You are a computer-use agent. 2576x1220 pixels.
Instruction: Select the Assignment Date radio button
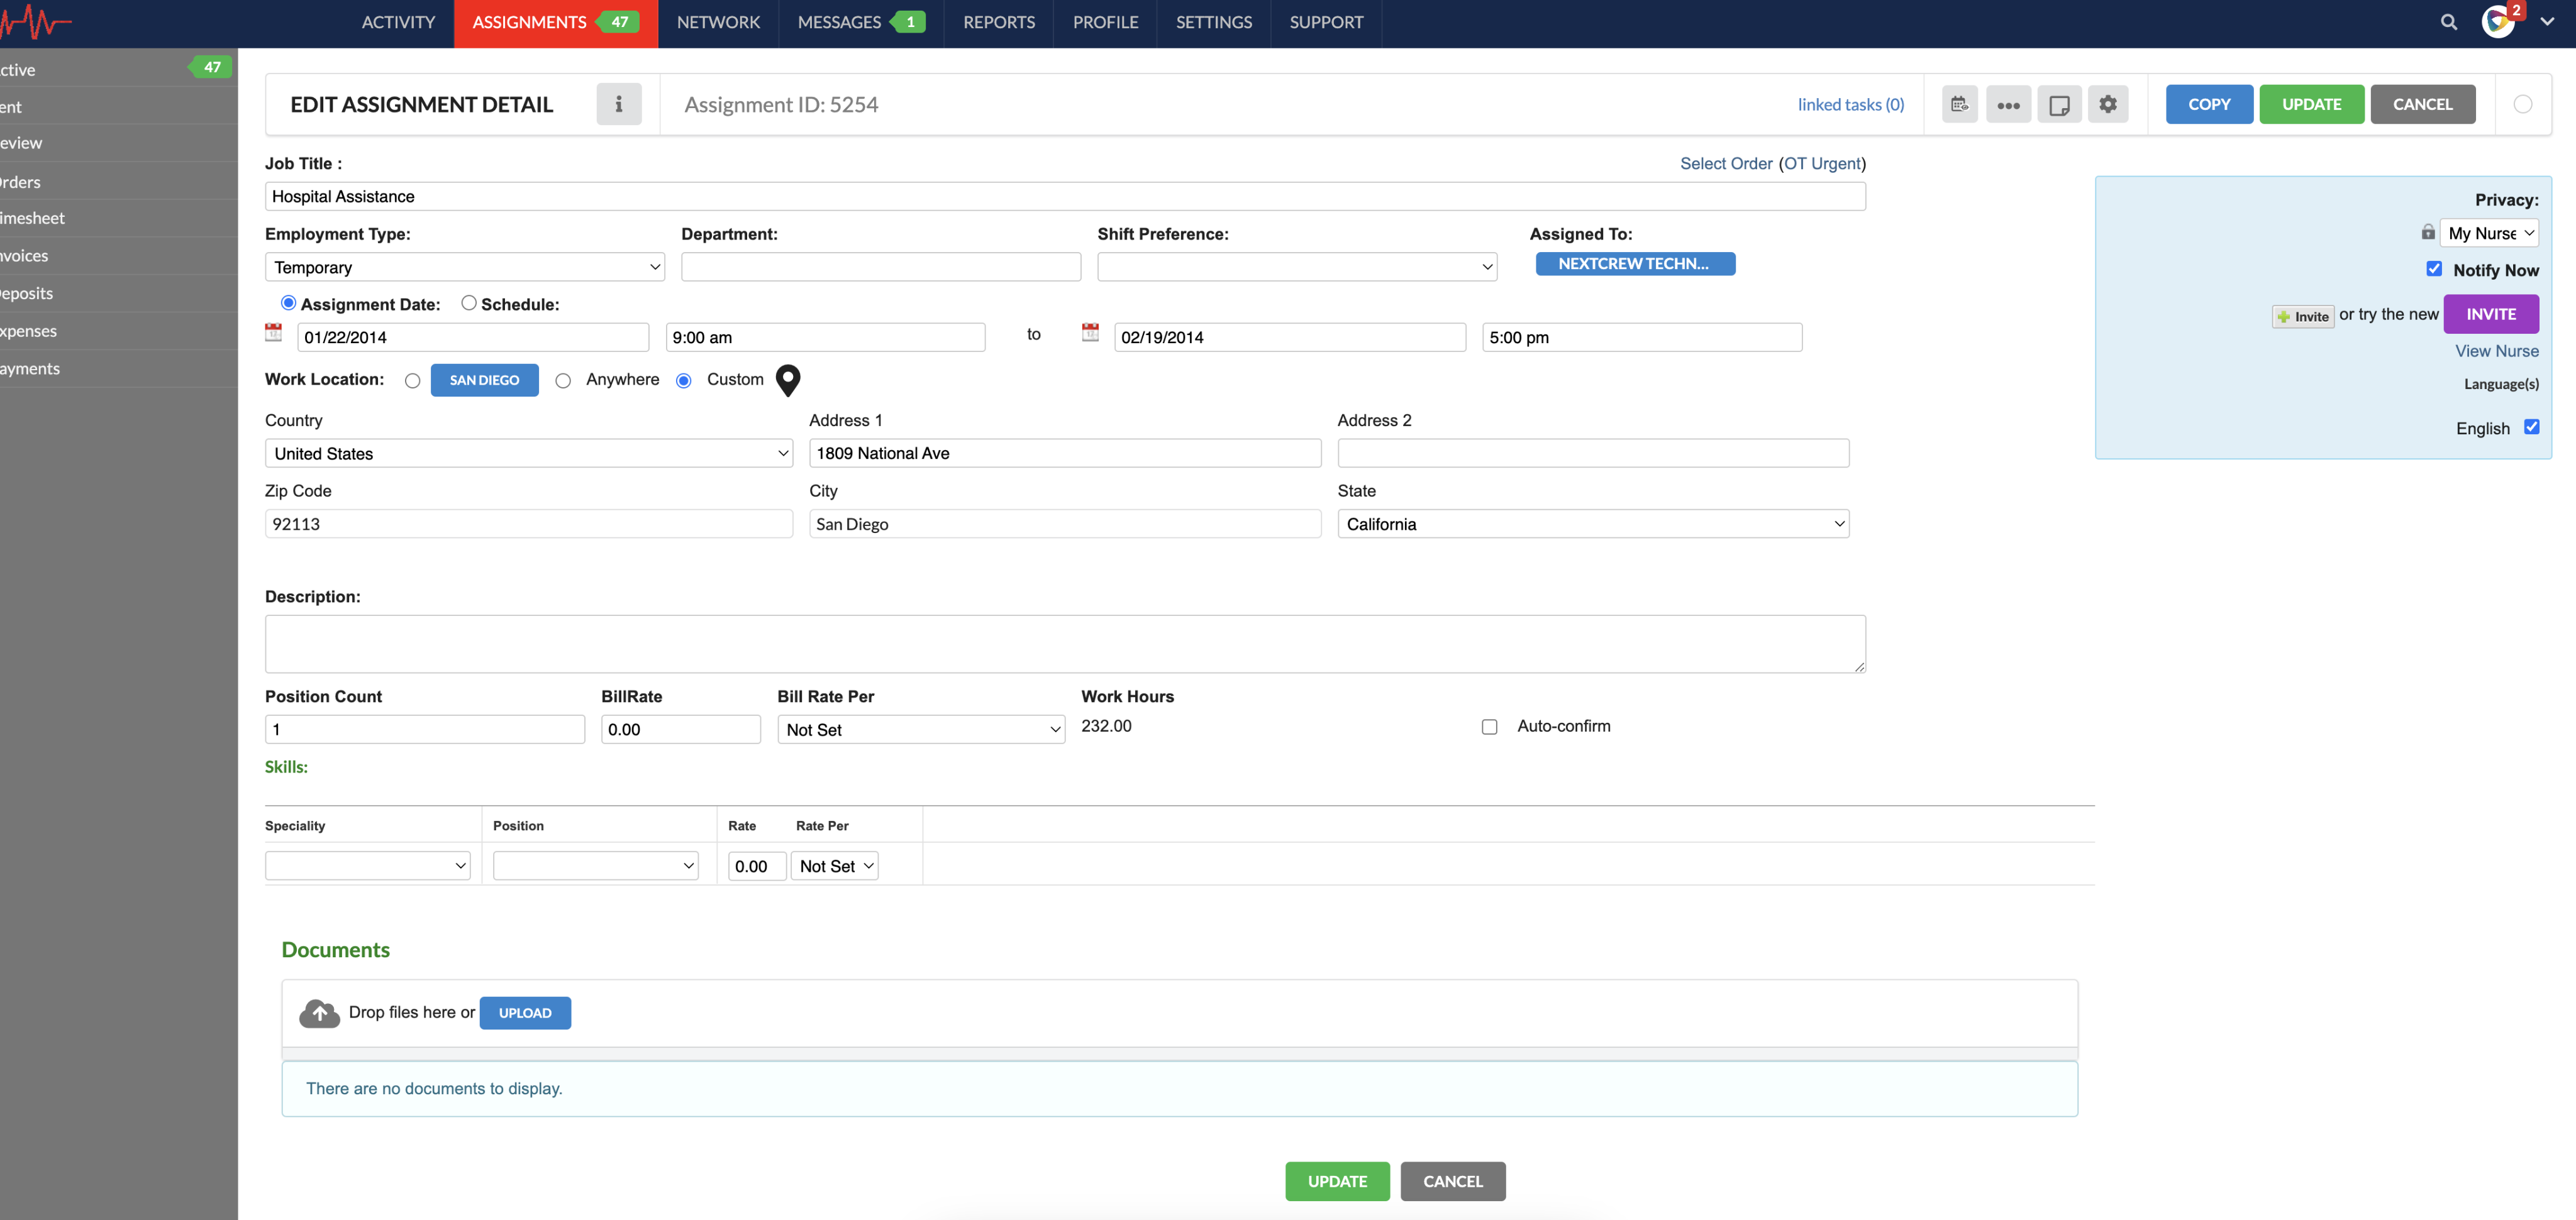click(288, 303)
